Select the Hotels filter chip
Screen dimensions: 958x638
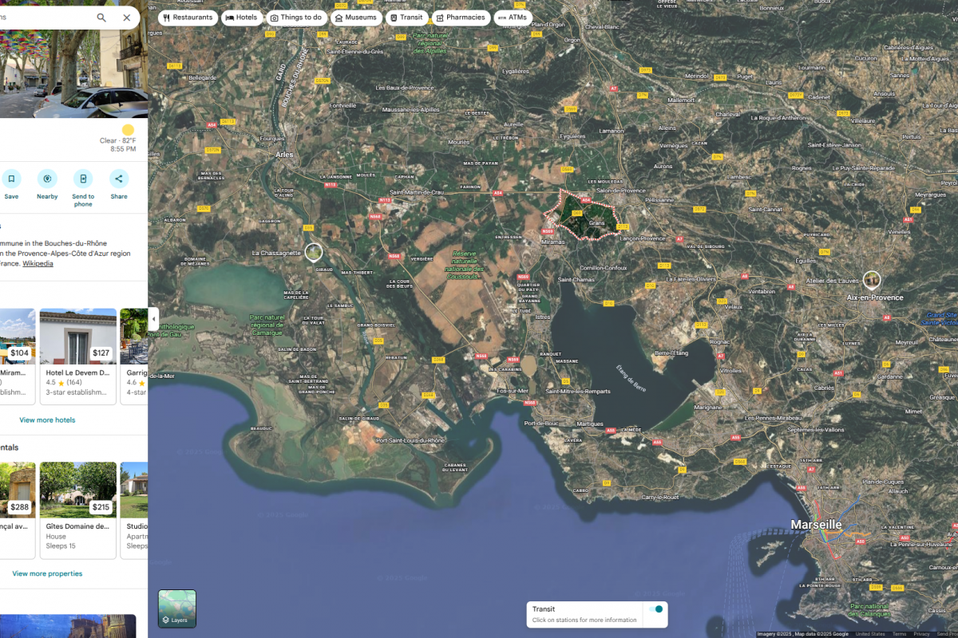click(x=241, y=18)
